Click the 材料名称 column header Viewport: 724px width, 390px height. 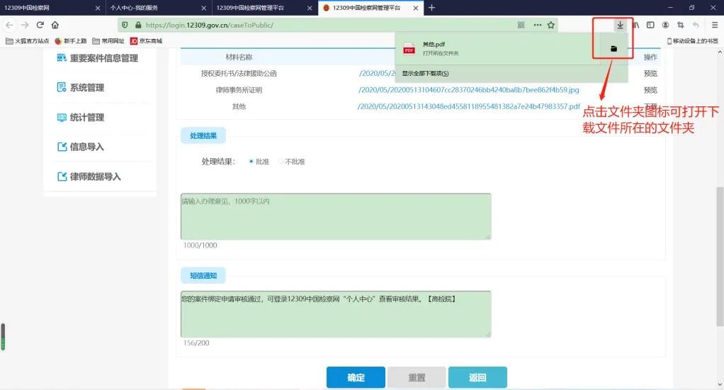pyautogui.click(x=239, y=57)
